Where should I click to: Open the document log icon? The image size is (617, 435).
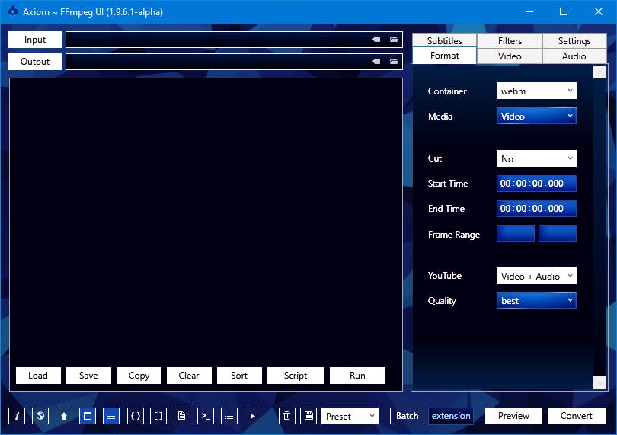point(182,416)
